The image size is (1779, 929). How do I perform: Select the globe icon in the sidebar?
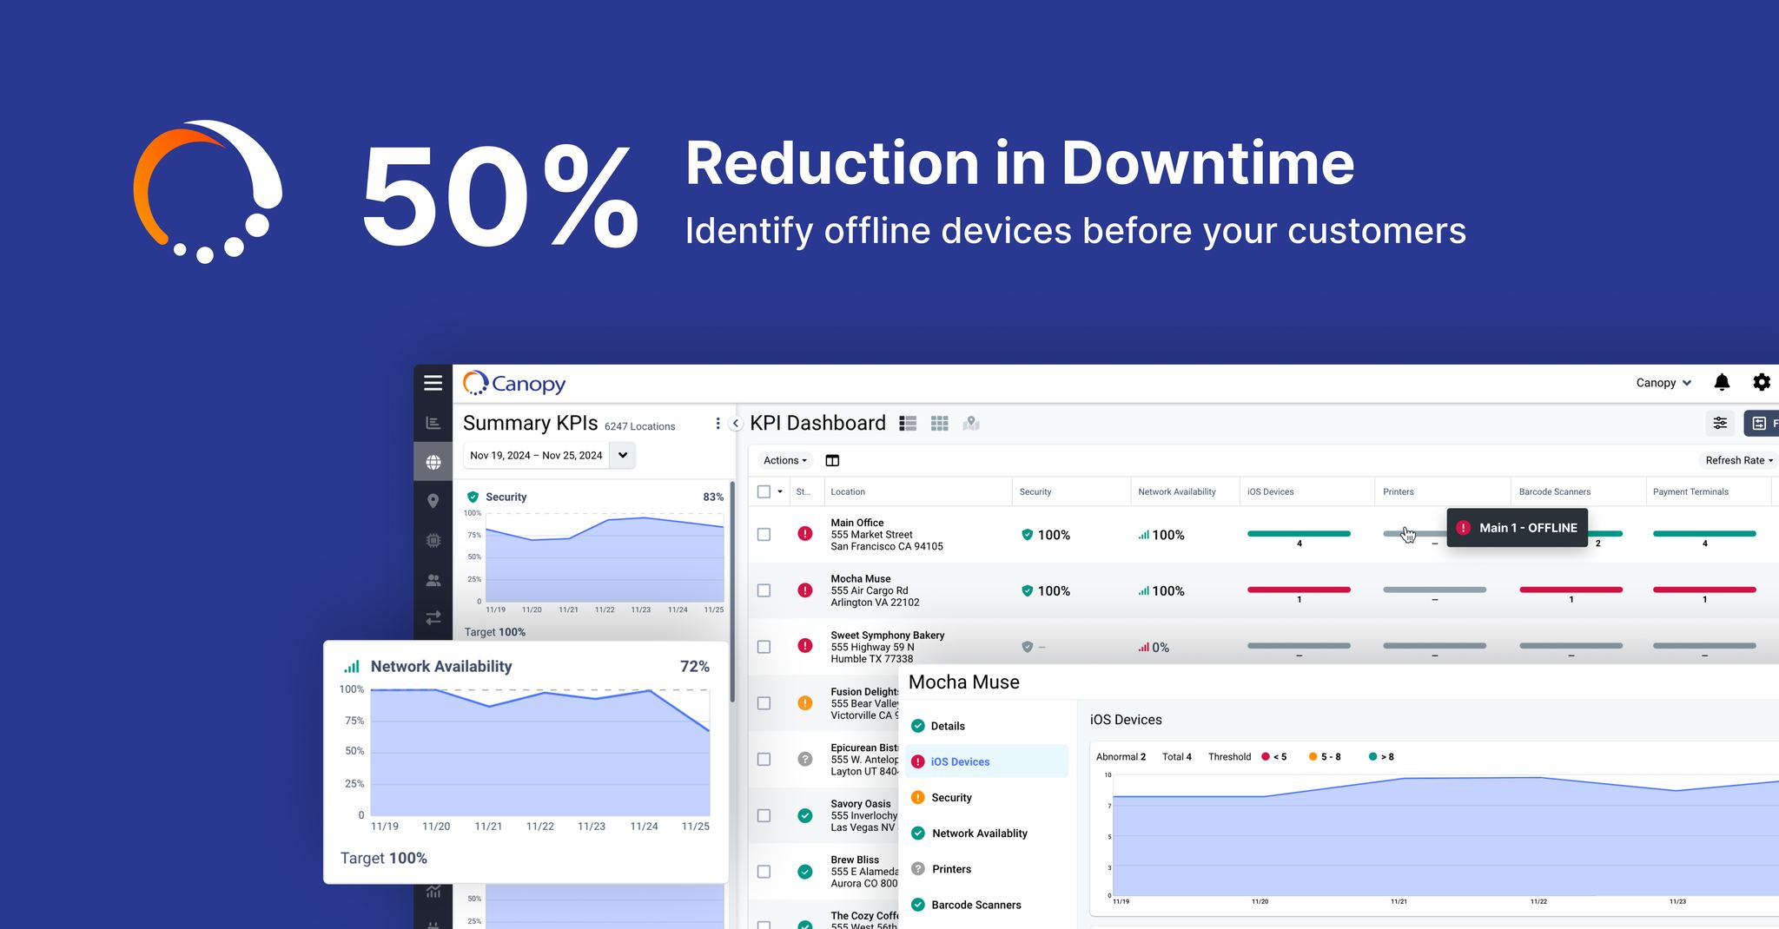(433, 462)
